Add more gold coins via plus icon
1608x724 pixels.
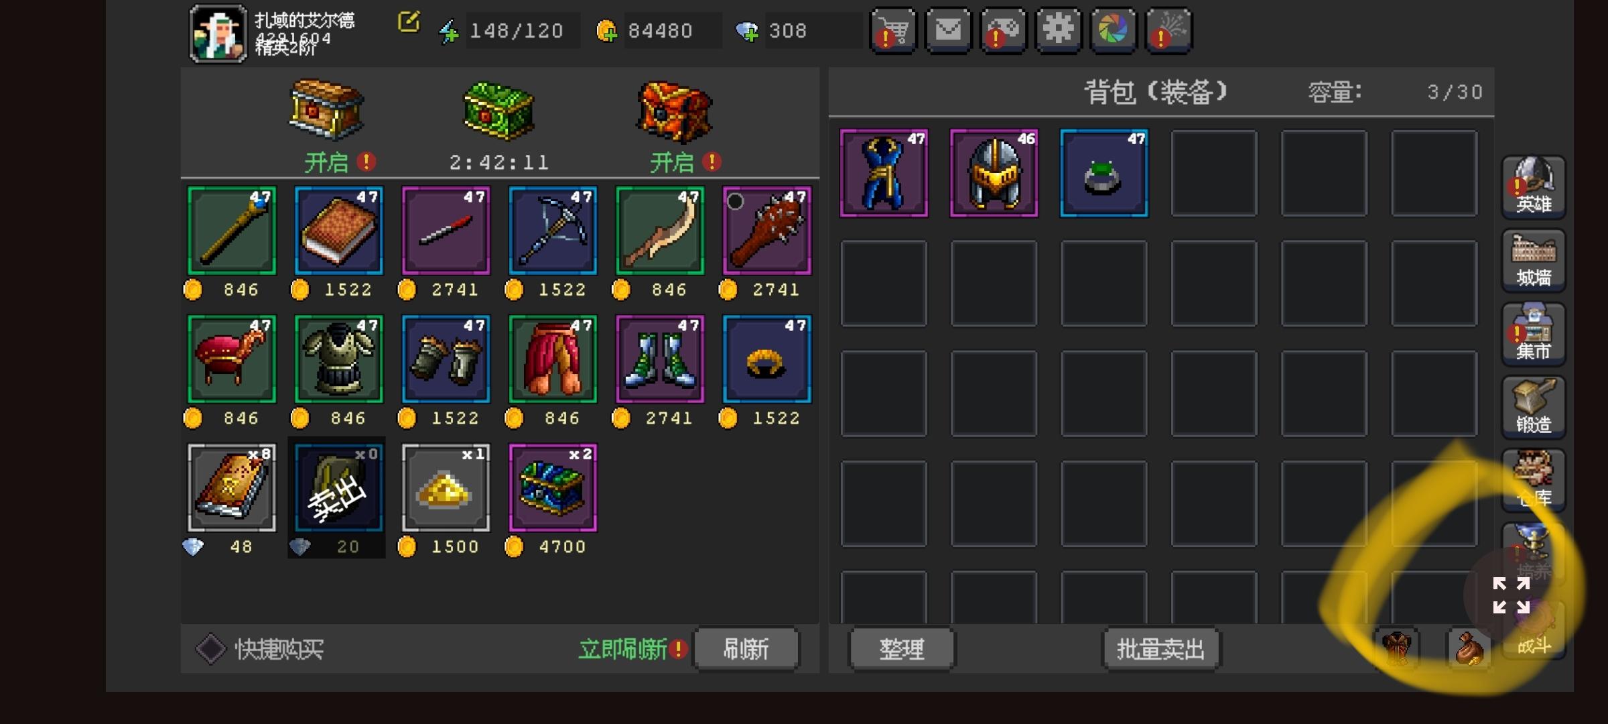coord(606,32)
